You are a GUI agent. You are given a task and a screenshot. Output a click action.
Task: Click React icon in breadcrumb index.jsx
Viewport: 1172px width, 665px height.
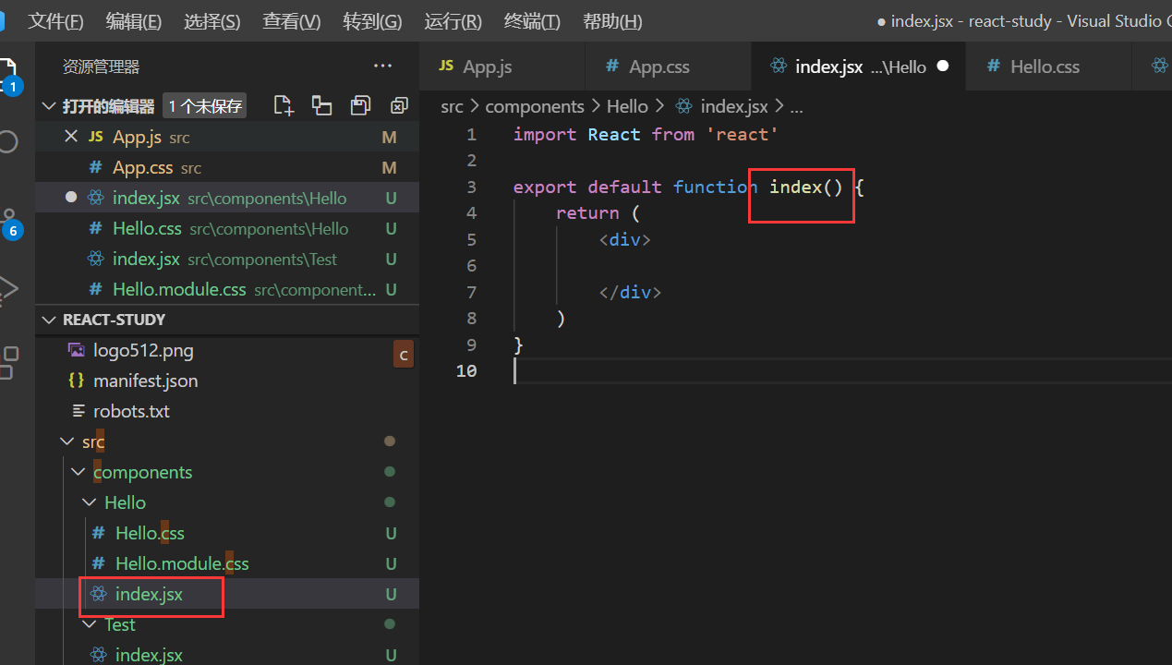coord(684,106)
